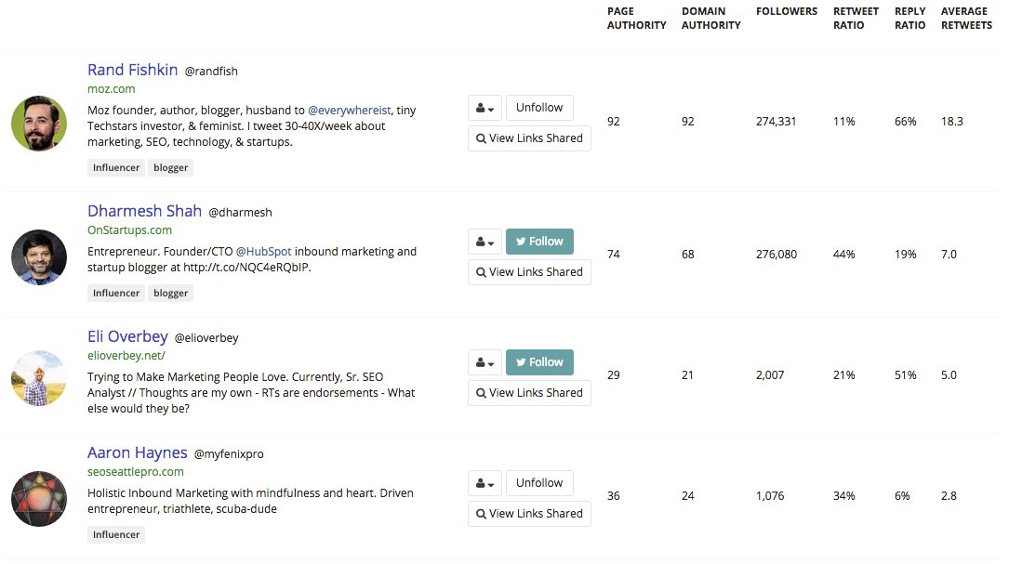Click Aaron Haynes' geometric avatar icon
1009x564 pixels.
[39, 499]
